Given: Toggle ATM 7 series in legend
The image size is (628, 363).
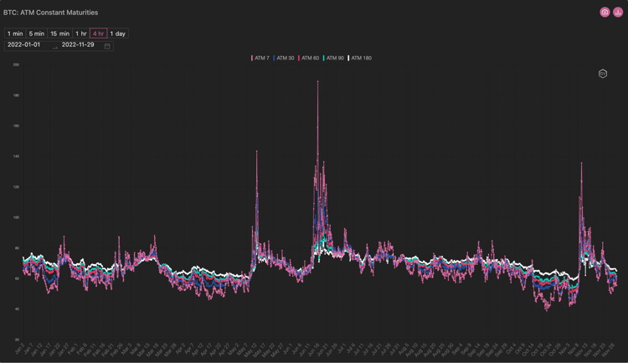Looking at the screenshot, I should (260, 58).
